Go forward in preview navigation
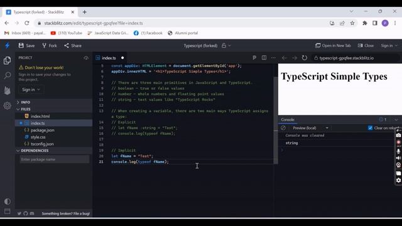The width and height of the screenshot is (402, 226). click(x=295, y=58)
